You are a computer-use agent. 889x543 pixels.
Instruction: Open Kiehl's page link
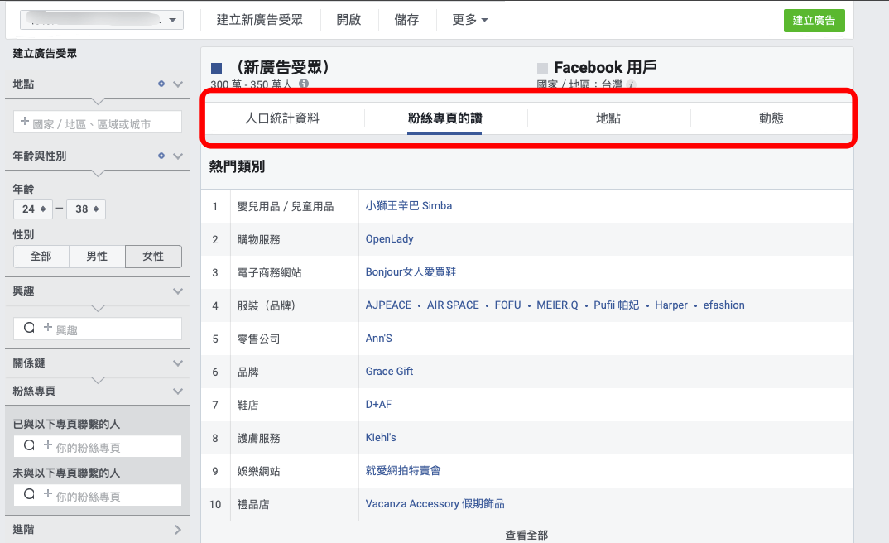pyautogui.click(x=381, y=438)
